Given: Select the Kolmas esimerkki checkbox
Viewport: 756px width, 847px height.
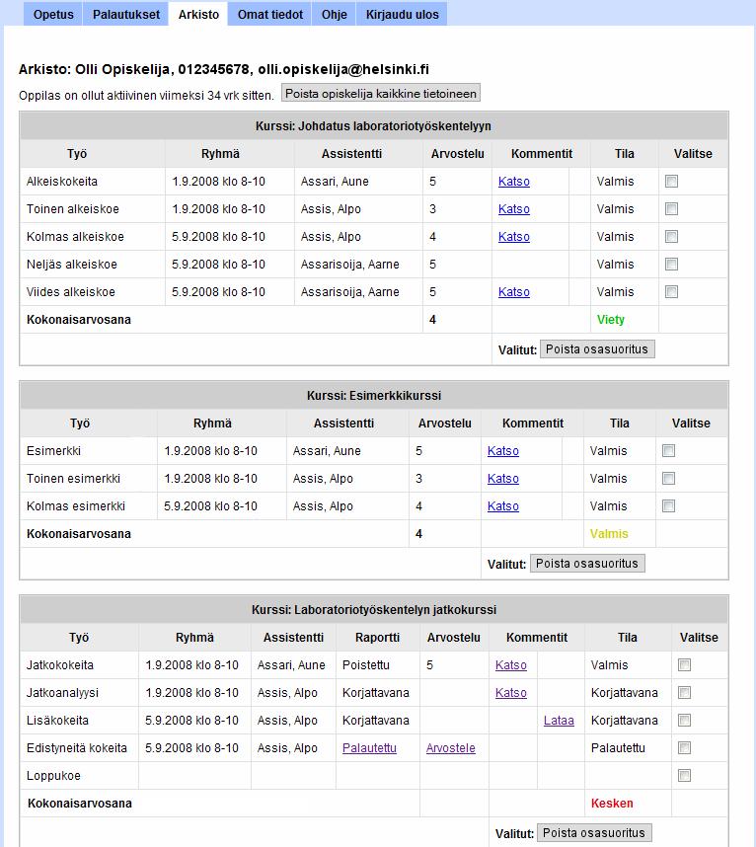Looking at the screenshot, I should [x=668, y=505].
